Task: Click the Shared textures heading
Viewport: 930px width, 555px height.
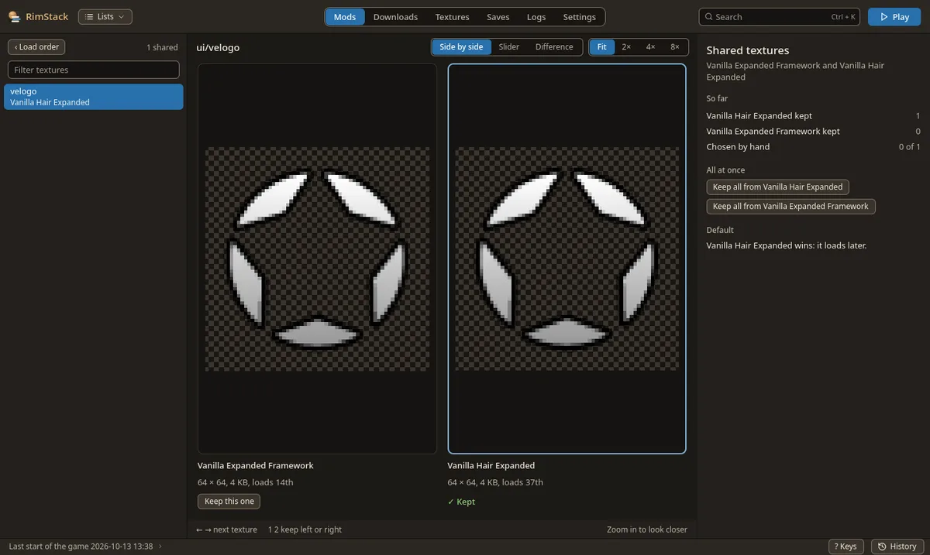Action: coord(748,50)
